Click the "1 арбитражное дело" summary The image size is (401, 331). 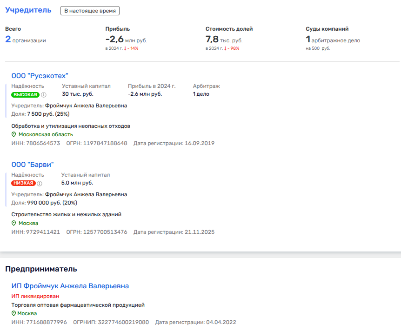[333, 40]
